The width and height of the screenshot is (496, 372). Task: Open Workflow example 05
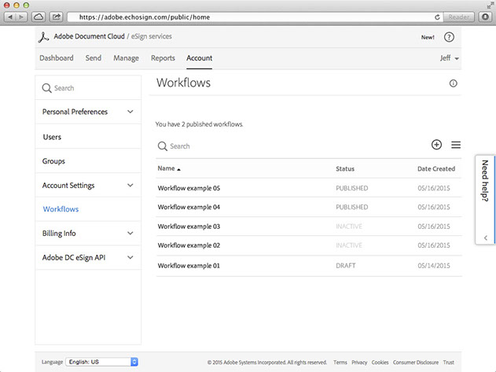[x=189, y=188]
